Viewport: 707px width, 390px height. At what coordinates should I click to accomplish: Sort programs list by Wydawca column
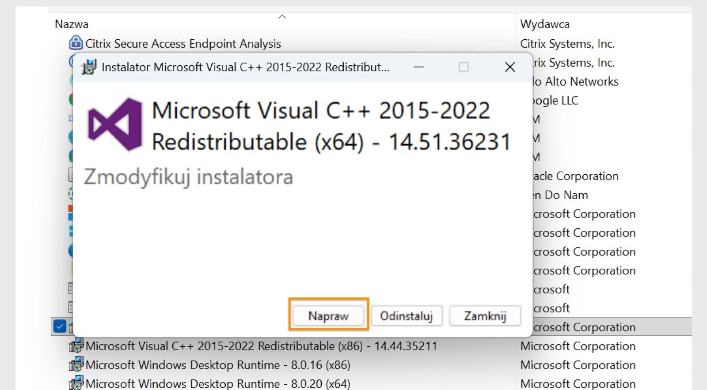pos(545,24)
